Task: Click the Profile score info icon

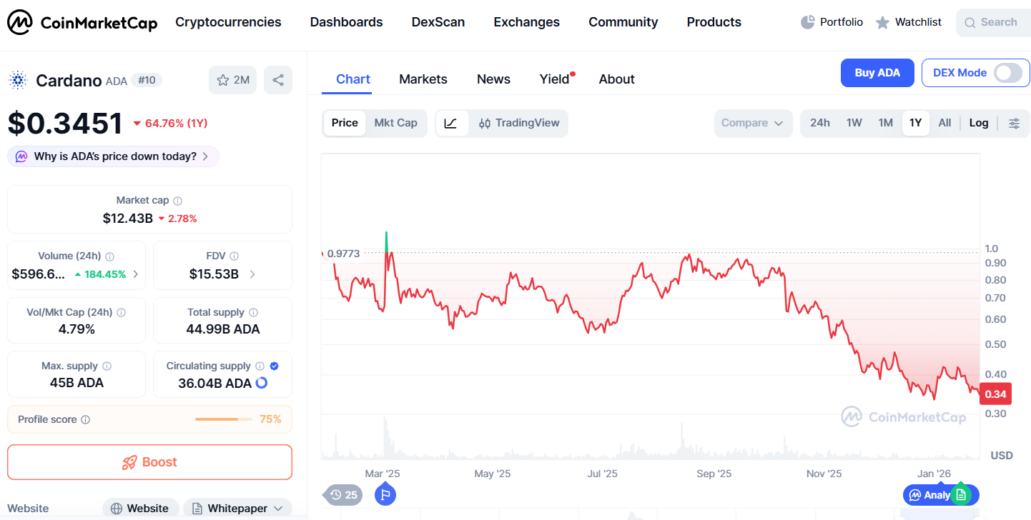Action: (86, 420)
